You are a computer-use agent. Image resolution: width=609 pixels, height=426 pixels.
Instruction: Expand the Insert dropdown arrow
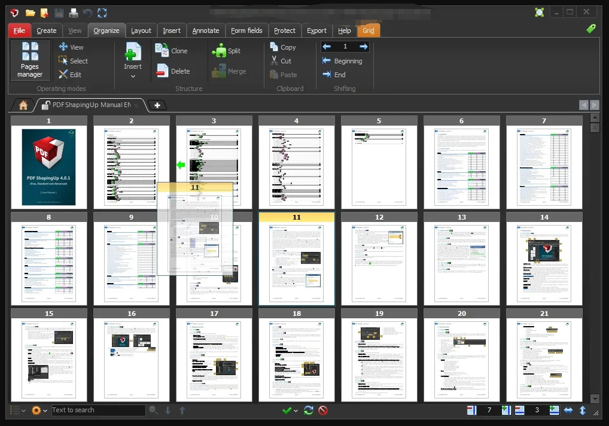[133, 77]
